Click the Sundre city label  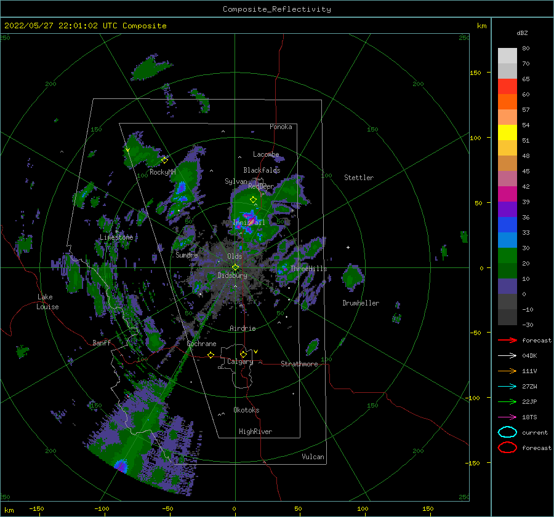[x=187, y=255]
